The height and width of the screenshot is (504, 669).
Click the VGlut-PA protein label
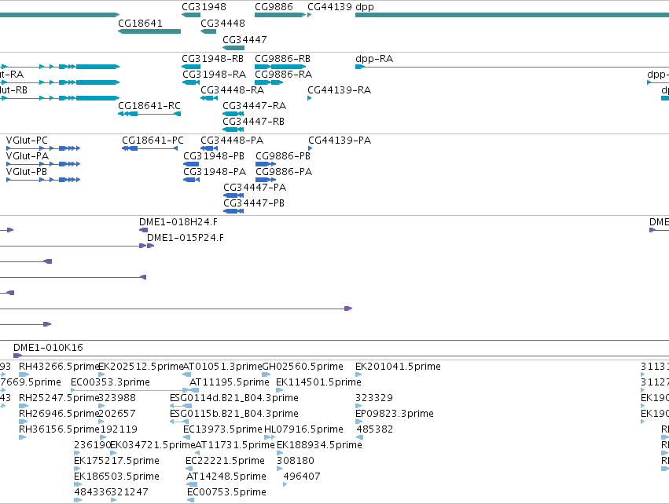click(28, 156)
